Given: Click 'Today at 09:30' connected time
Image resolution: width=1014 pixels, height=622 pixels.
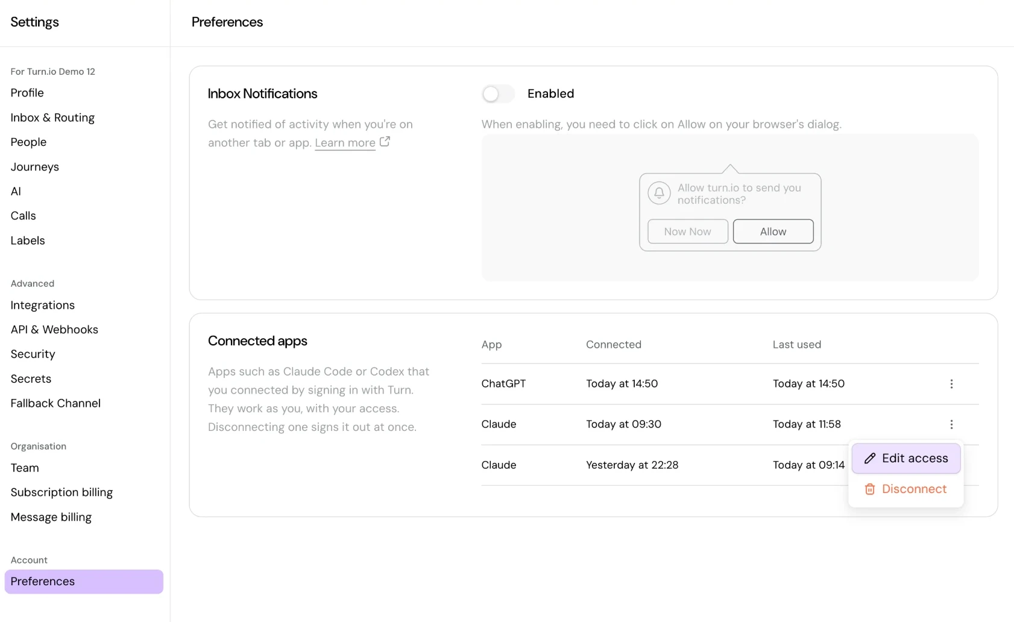Looking at the screenshot, I should tap(623, 424).
